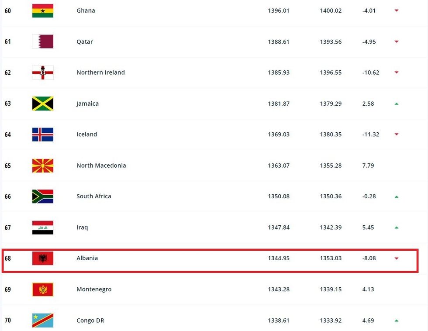This screenshot has height=331, width=428.
Task: Click the Northern Ireland flag icon
Action: pos(43,72)
